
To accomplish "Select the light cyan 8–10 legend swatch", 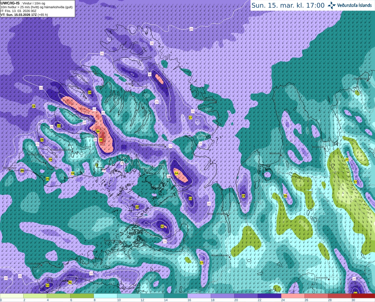I will pos(105,296).
